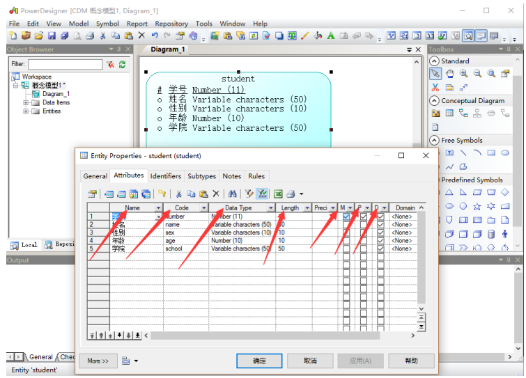
Task: Switch to the Subtypes tab
Action: click(x=201, y=176)
